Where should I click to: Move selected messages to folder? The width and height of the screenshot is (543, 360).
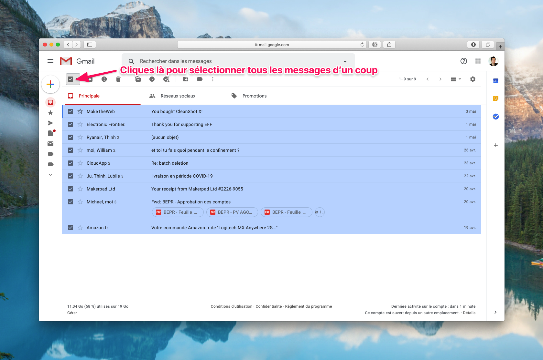click(x=186, y=79)
